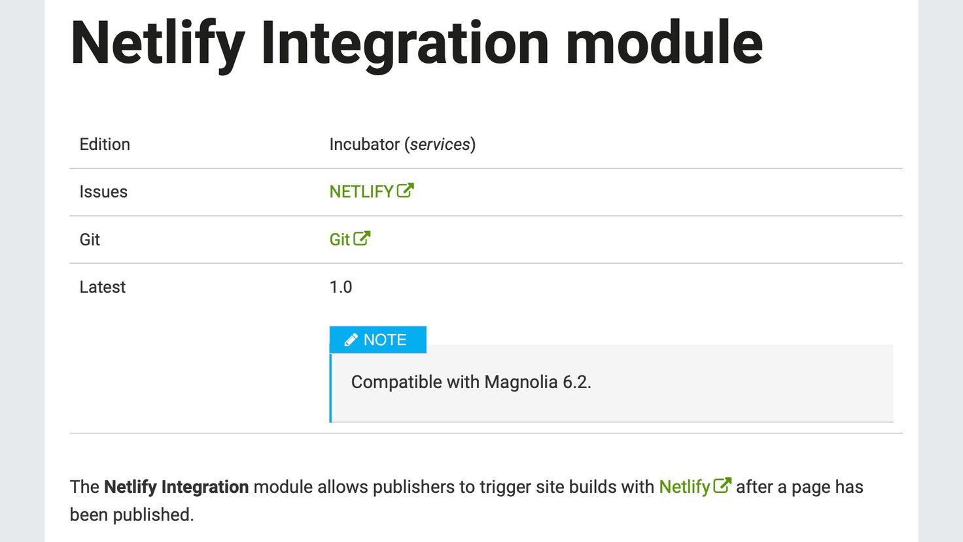Image resolution: width=963 pixels, height=542 pixels.
Task: Click the bold Netlify Integration text in paragraph
Action: [176, 487]
